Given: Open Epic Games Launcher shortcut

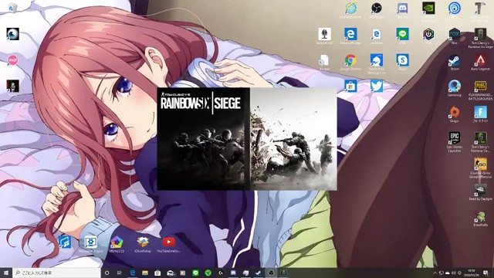Looking at the screenshot, I should [455, 138].
